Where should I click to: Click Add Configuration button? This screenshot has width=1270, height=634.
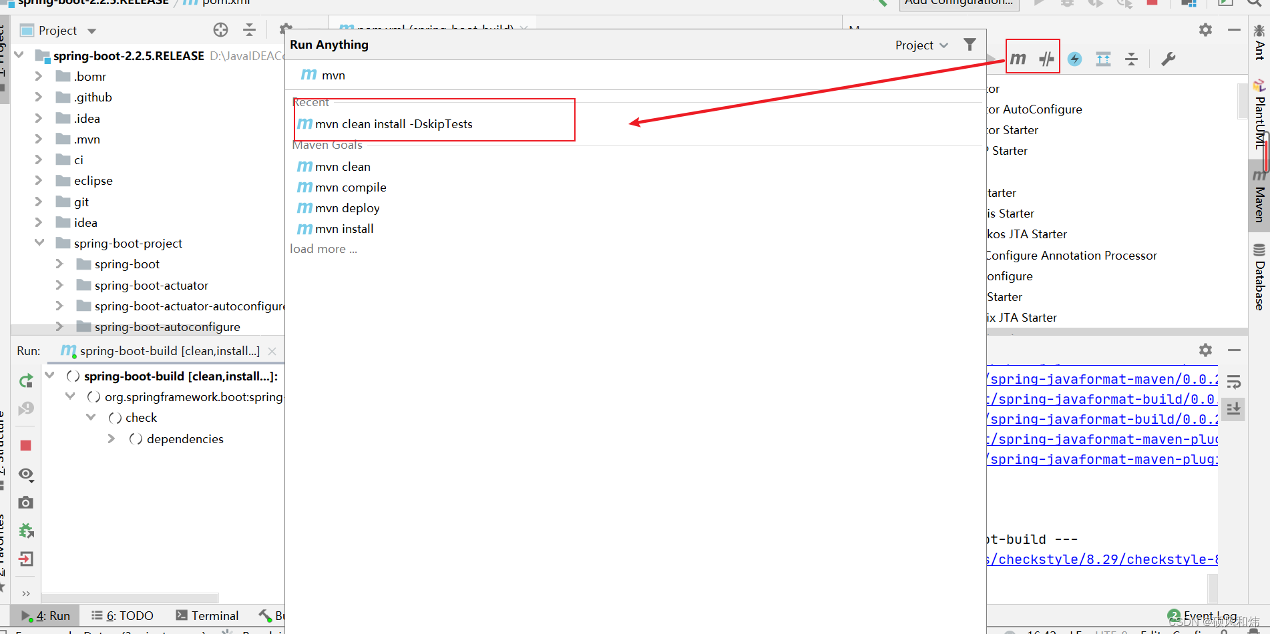pyautogui.click(x=959, y=3)
